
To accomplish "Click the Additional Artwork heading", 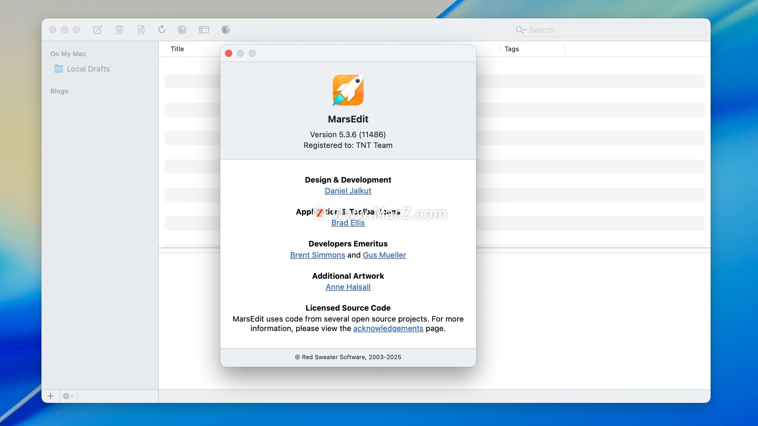I will [348, 276].
